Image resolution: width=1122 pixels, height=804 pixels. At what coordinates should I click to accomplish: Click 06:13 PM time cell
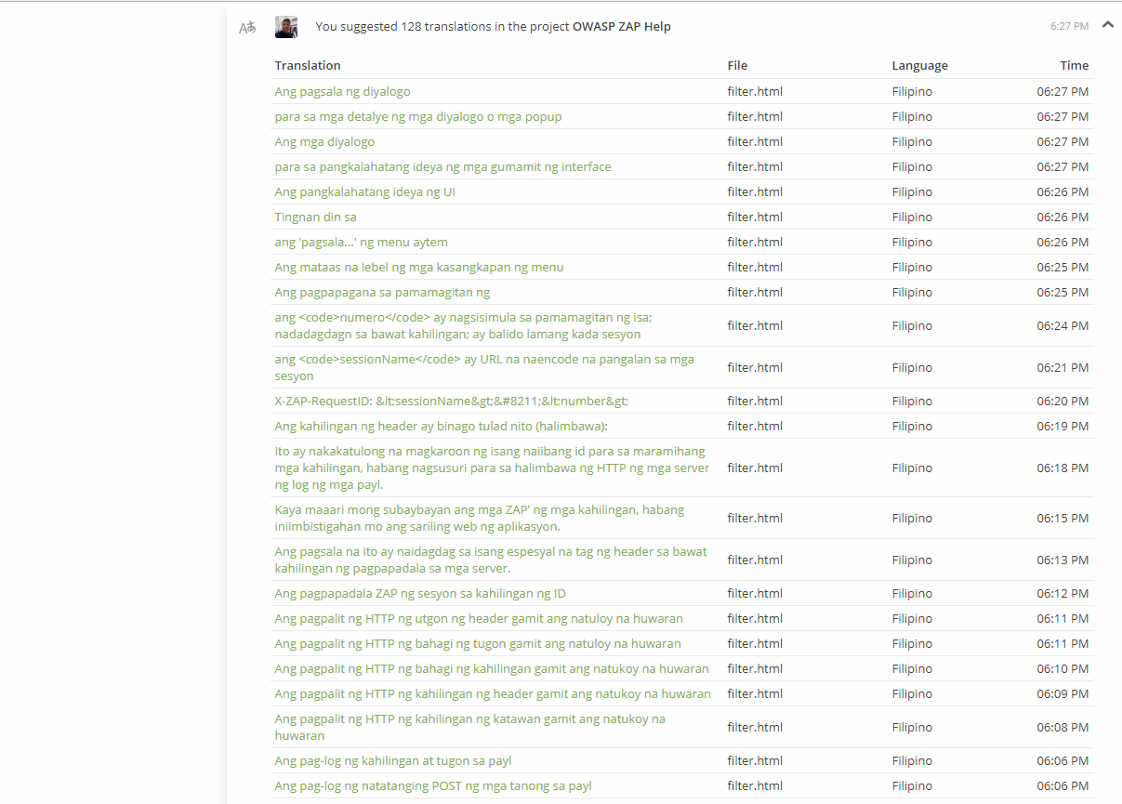pos(1063,560)
